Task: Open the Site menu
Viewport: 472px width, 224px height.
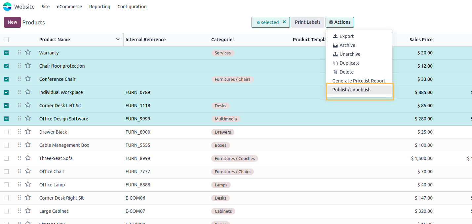Action: 46,7
